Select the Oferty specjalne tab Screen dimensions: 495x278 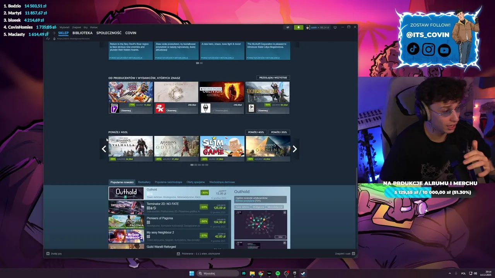[196, 182]
